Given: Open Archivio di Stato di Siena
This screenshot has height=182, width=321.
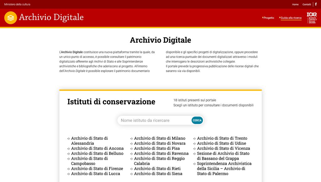Looking at the screenshot, I should point(158,174).
